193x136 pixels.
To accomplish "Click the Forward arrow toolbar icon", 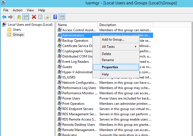I will click(x=11, y=17).
